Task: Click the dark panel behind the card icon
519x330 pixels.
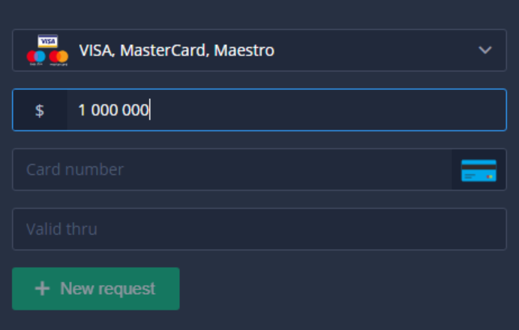Action: [x=479, y=169]
